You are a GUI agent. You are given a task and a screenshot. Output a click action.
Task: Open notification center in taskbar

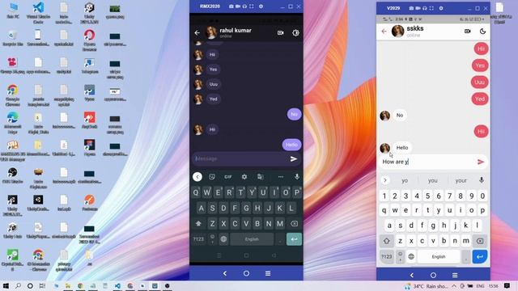point(507,285)
